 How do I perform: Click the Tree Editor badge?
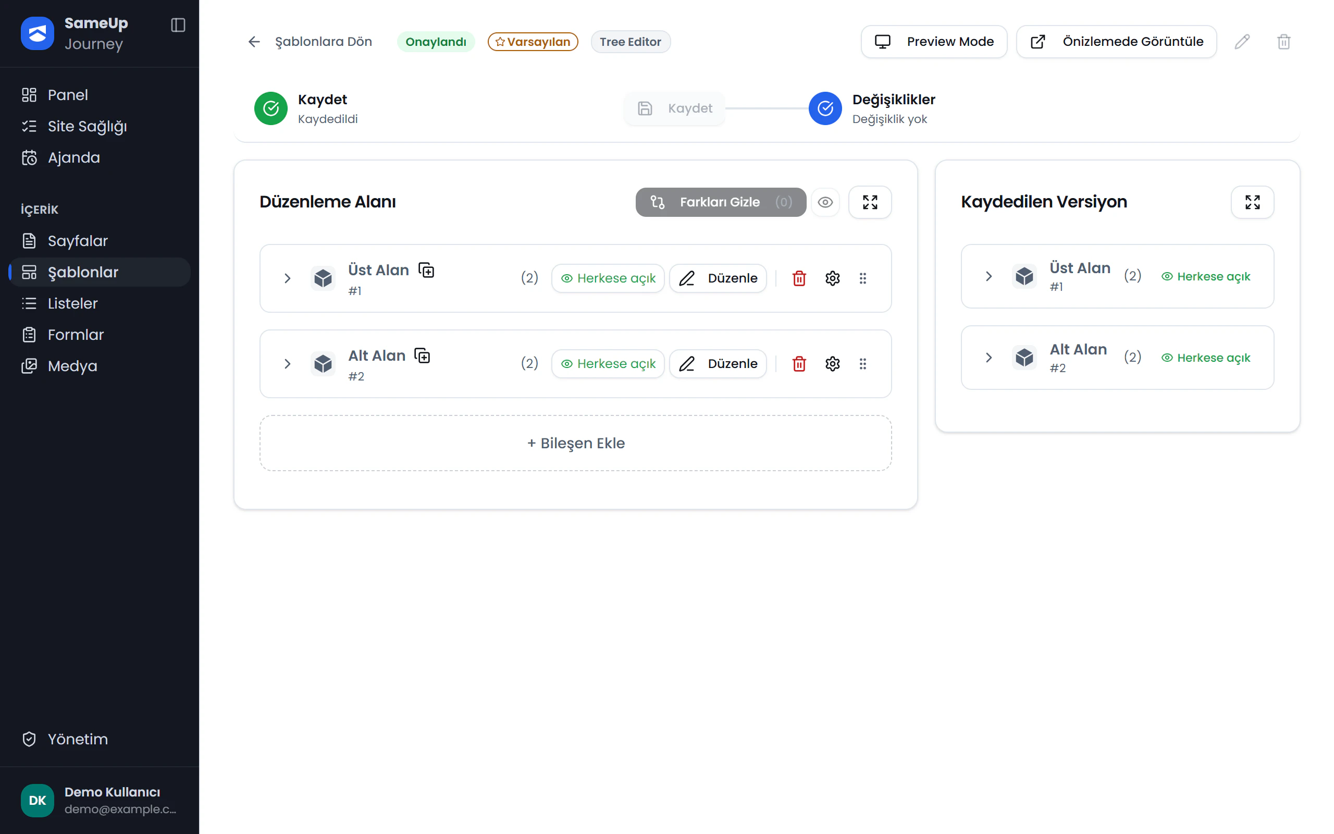(630, 41)
